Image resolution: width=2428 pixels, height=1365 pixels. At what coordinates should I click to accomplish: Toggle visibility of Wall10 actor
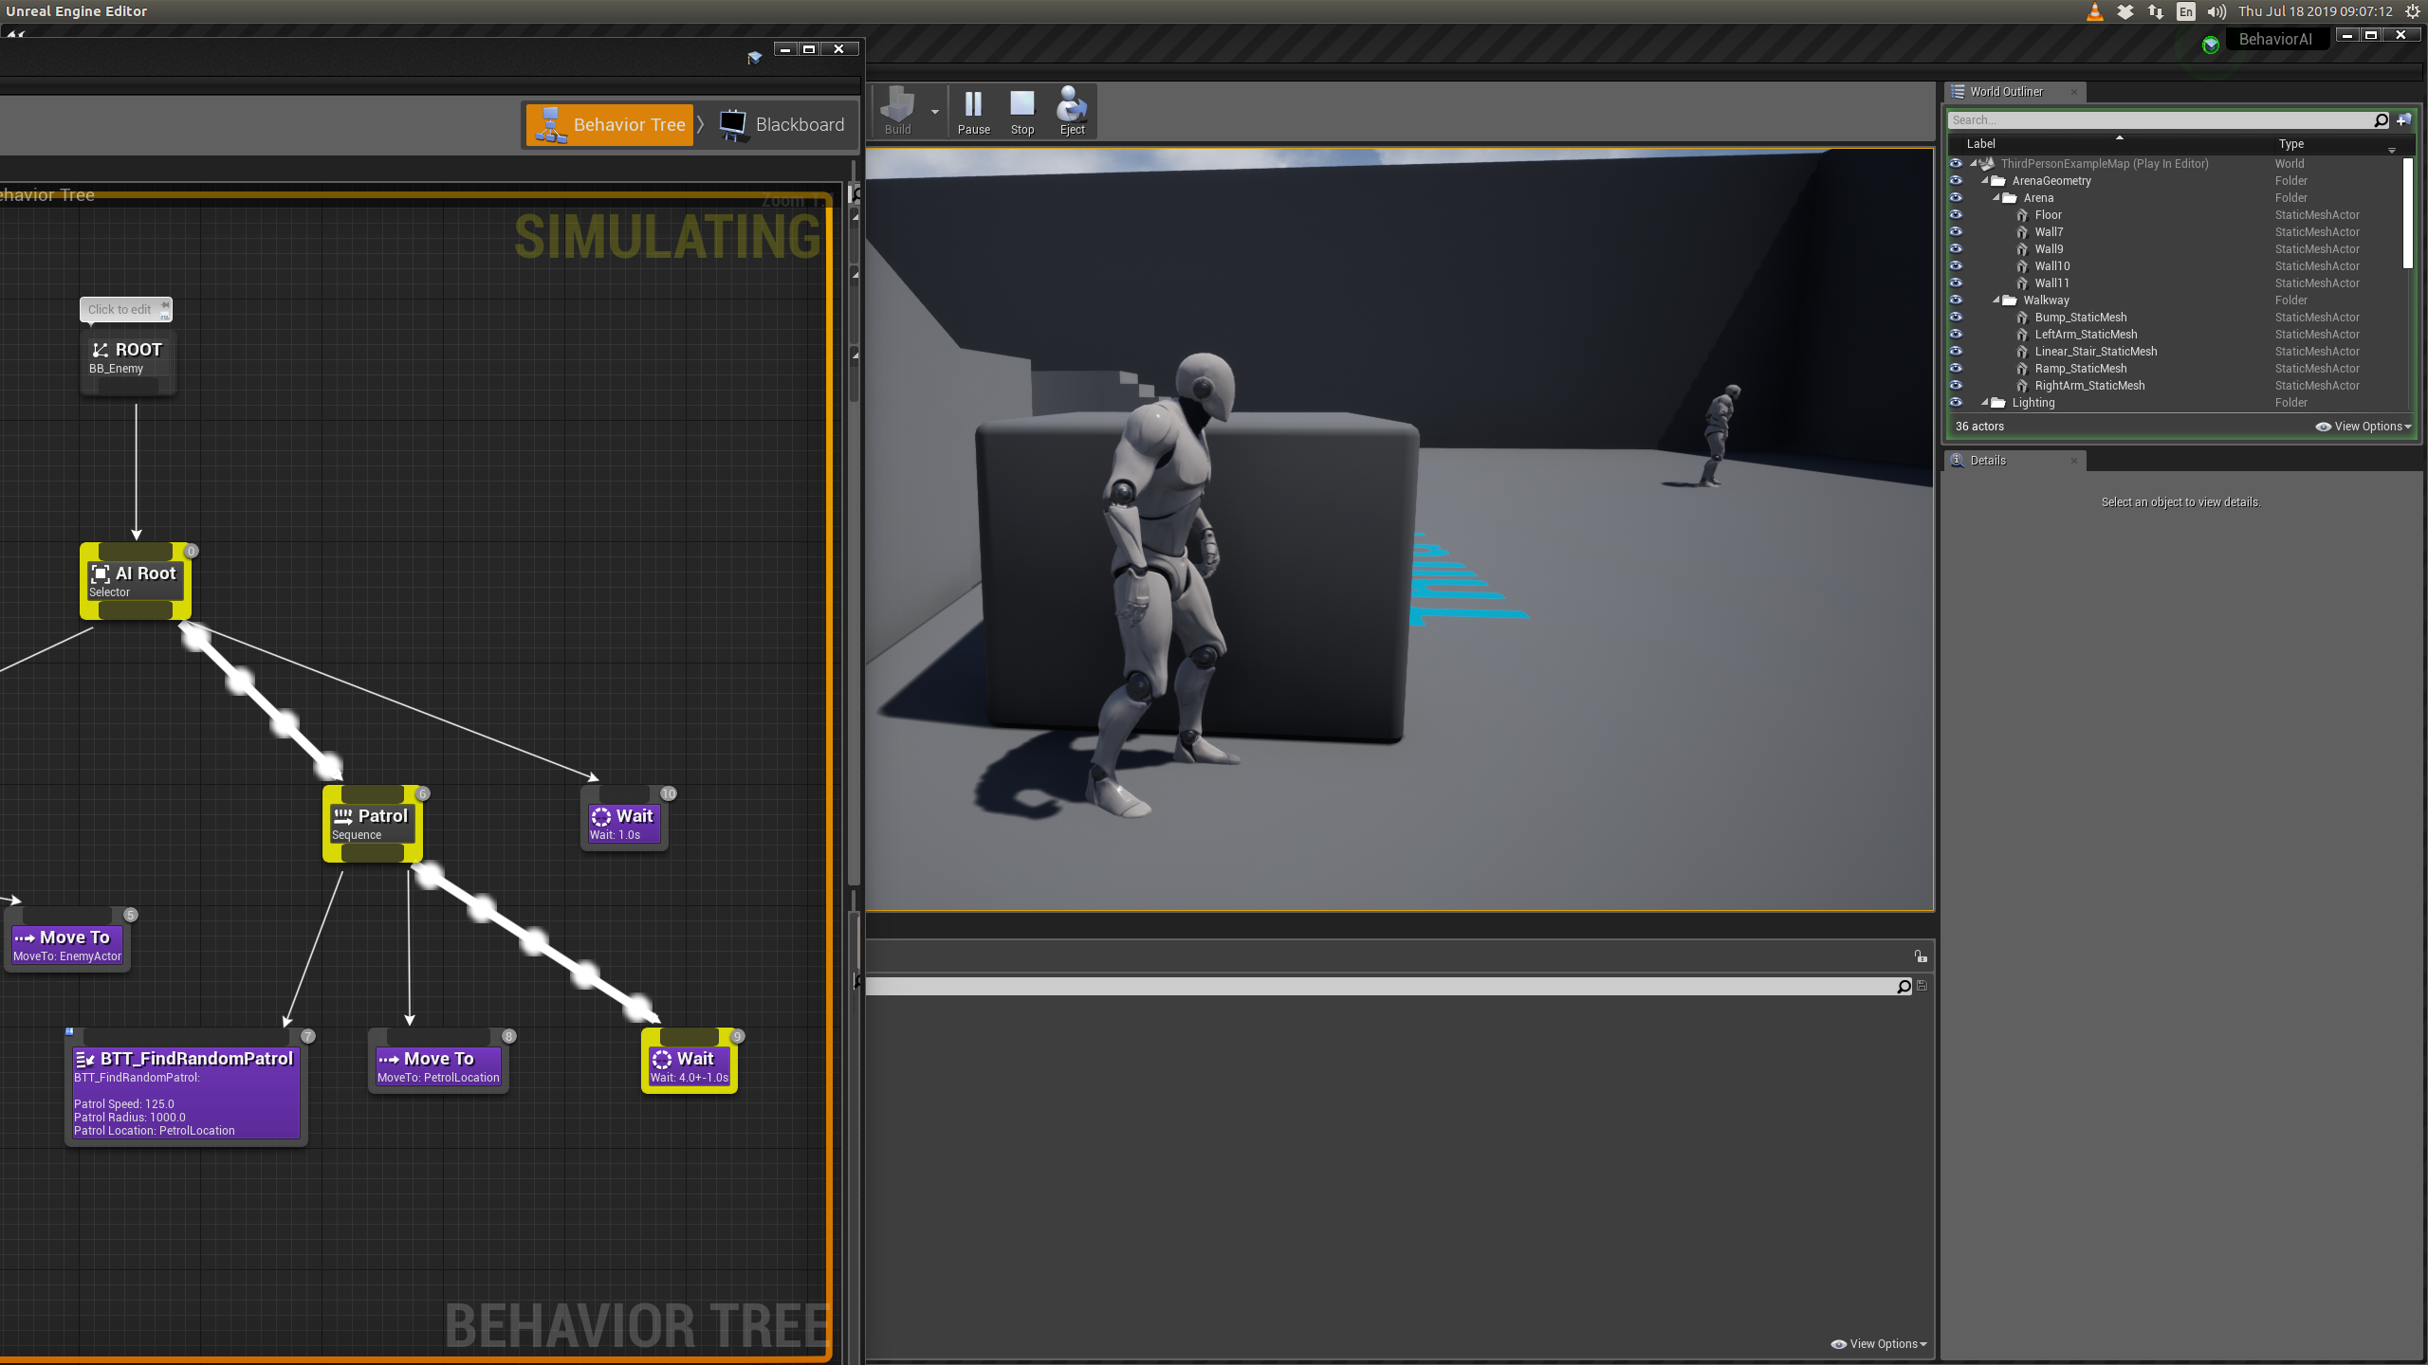(x=1956, y=266)
